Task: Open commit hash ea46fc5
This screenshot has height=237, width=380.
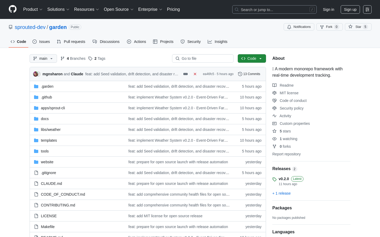Action: pyautogui.click(x=208, y=74)
